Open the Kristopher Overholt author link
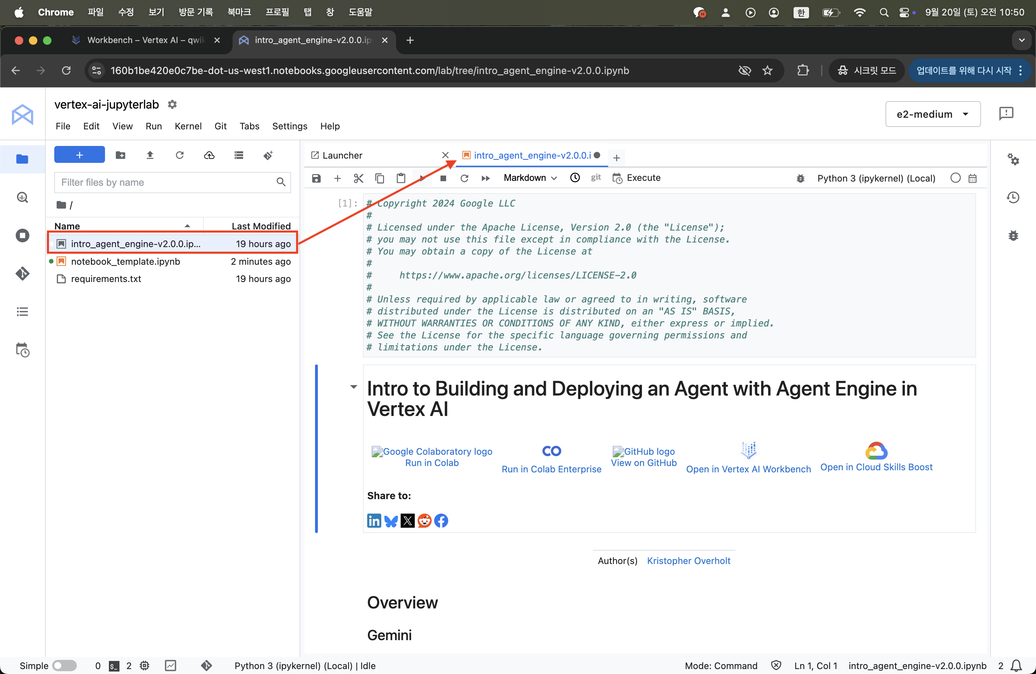The height and width of the screenshot is (674, 1036). [x=688, y=561]
